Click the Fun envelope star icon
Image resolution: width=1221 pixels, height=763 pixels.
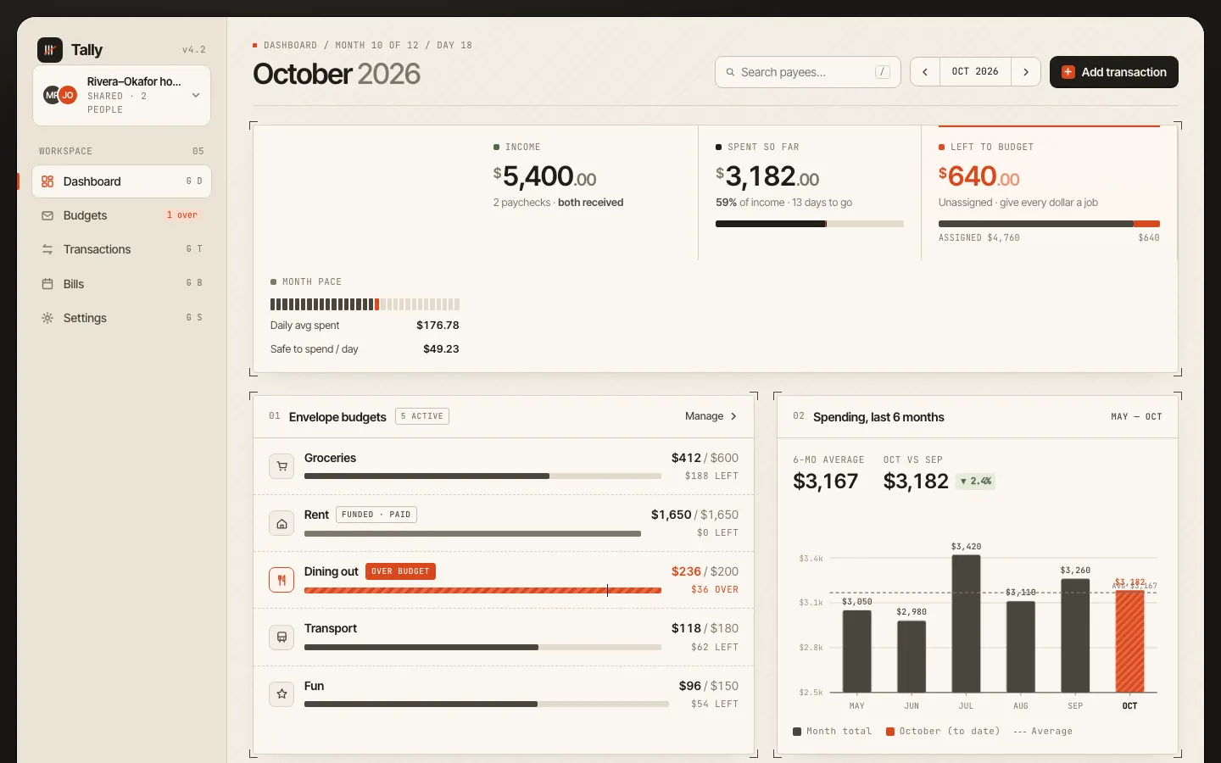(282, 693)
